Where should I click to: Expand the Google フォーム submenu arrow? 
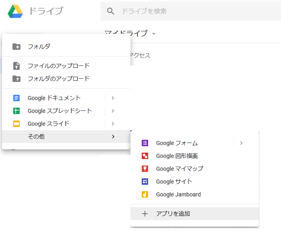(241, 143)
